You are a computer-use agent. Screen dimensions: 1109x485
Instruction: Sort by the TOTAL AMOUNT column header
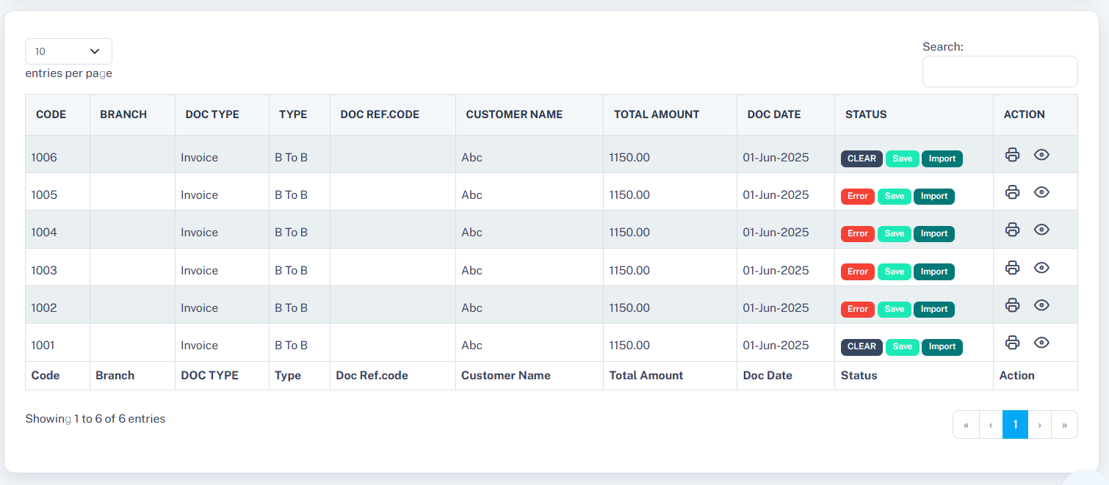coord(657,114)
